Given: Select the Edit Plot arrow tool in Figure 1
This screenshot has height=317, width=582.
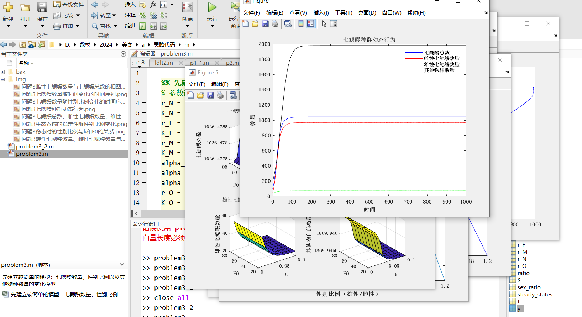Looking at the screenshot, I should [324, 24].
